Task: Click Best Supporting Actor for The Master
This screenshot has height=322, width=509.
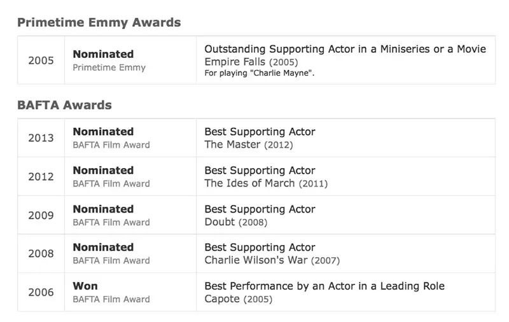Action: [260, 132]
